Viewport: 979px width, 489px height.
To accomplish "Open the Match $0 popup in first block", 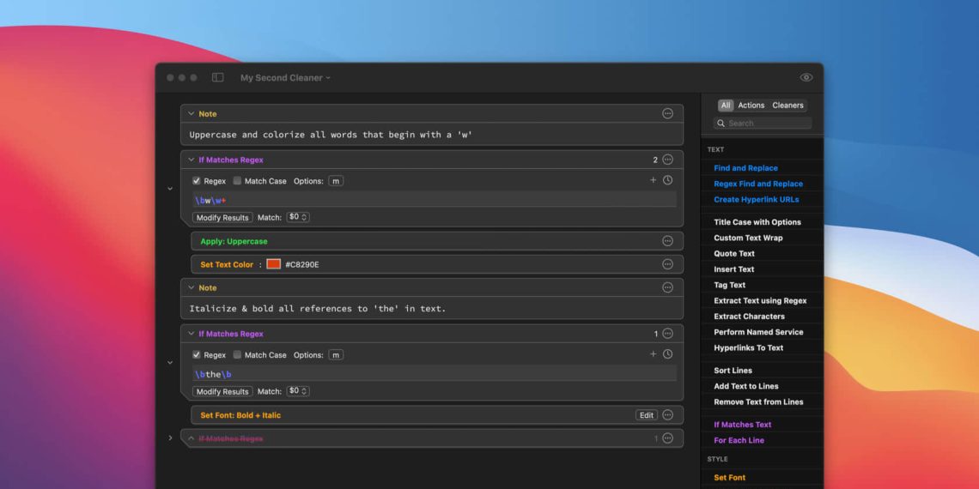I will [298, 218].
